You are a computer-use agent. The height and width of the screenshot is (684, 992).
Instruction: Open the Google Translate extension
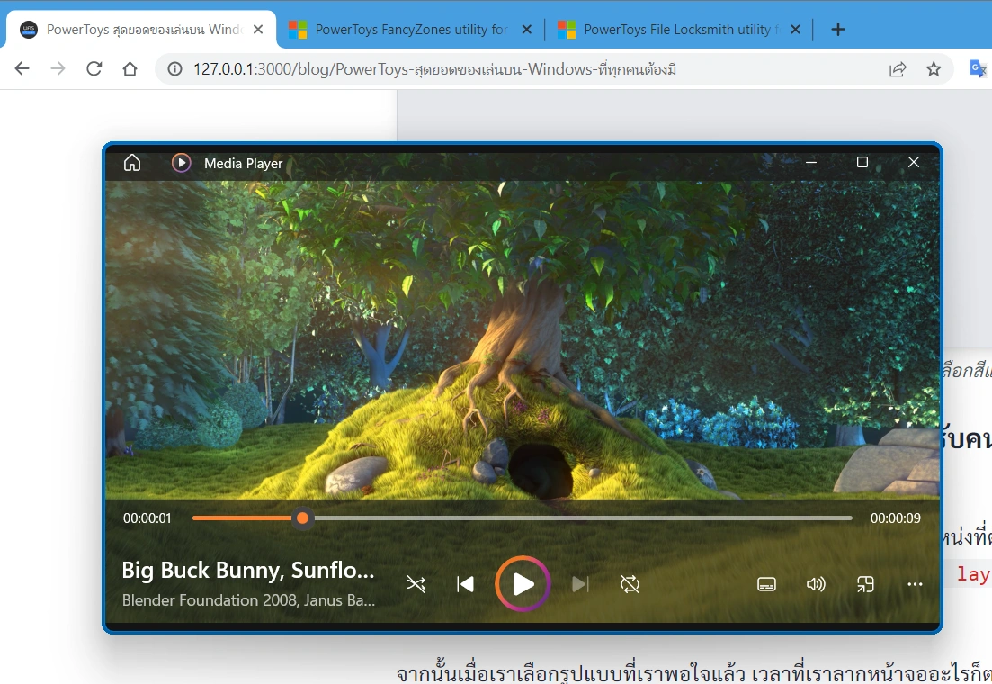(x=978, y=68)
